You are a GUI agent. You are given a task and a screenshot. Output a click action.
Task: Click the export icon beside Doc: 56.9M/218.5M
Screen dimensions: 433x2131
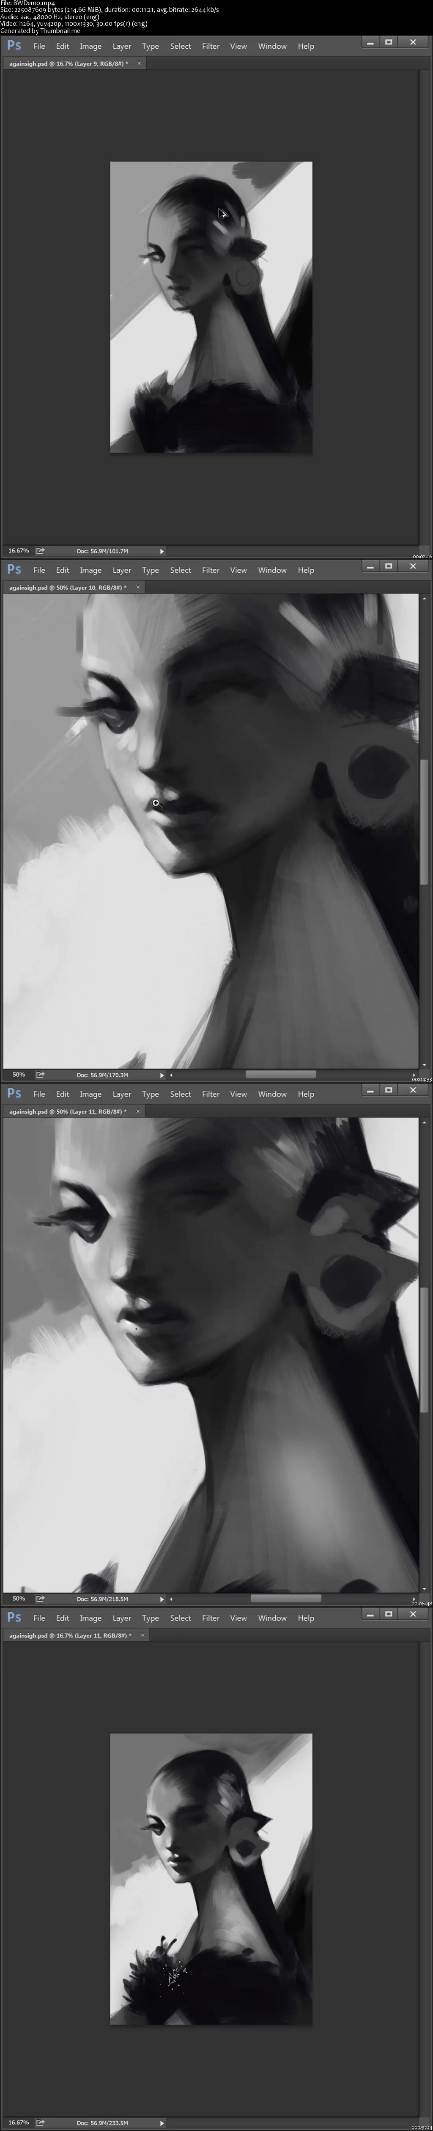pos(40,1598)
